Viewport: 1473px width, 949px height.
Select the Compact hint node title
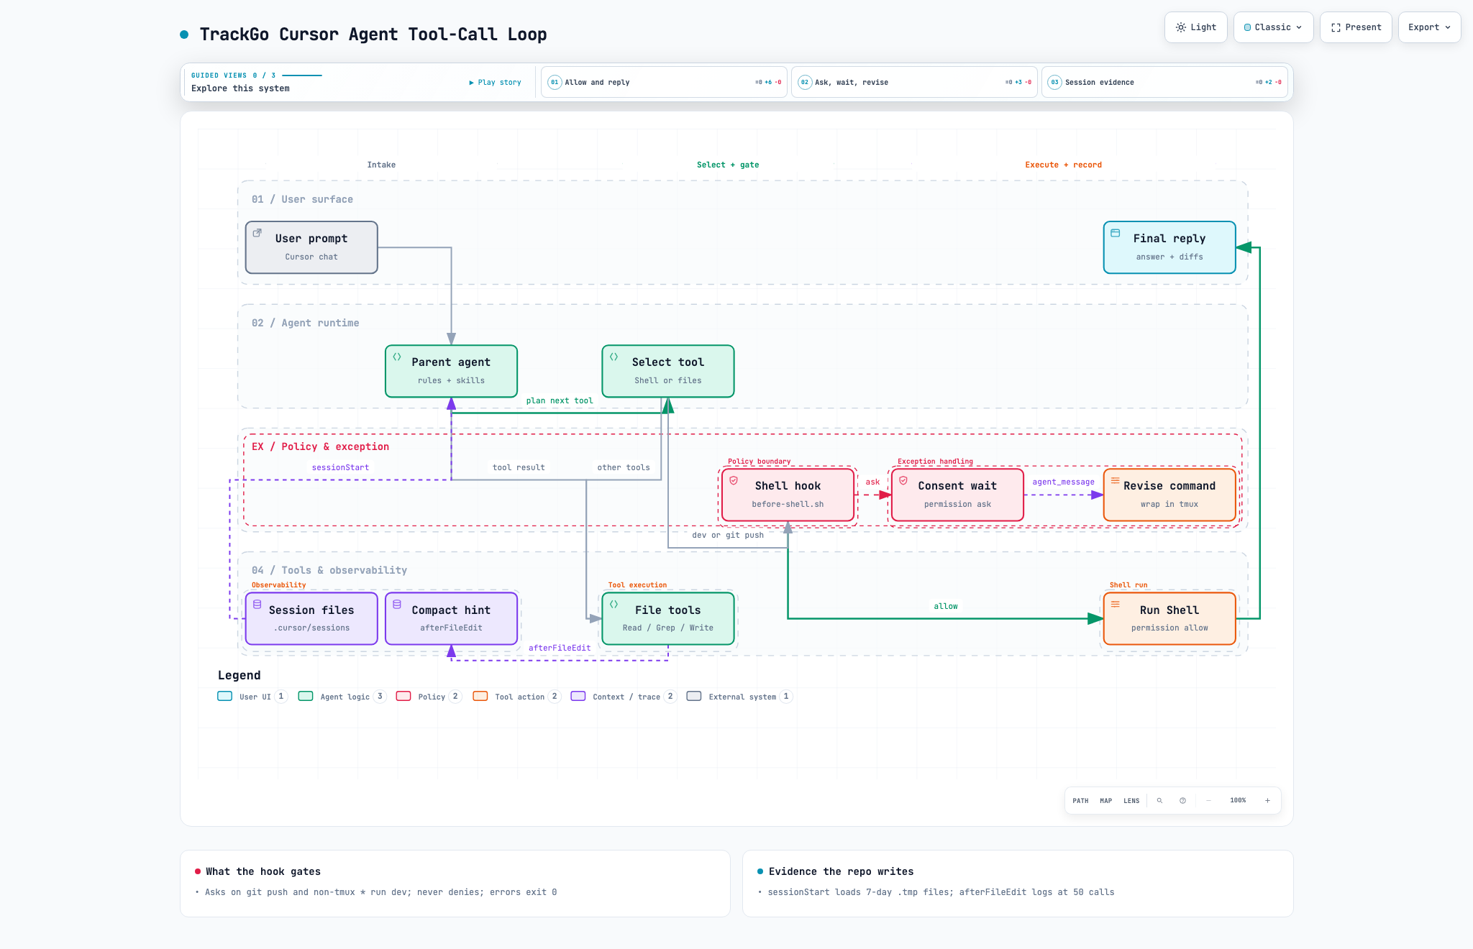451,610
